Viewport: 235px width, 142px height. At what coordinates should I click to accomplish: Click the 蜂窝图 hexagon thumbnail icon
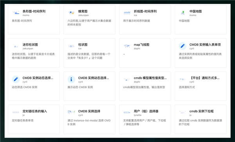[71, 13]
